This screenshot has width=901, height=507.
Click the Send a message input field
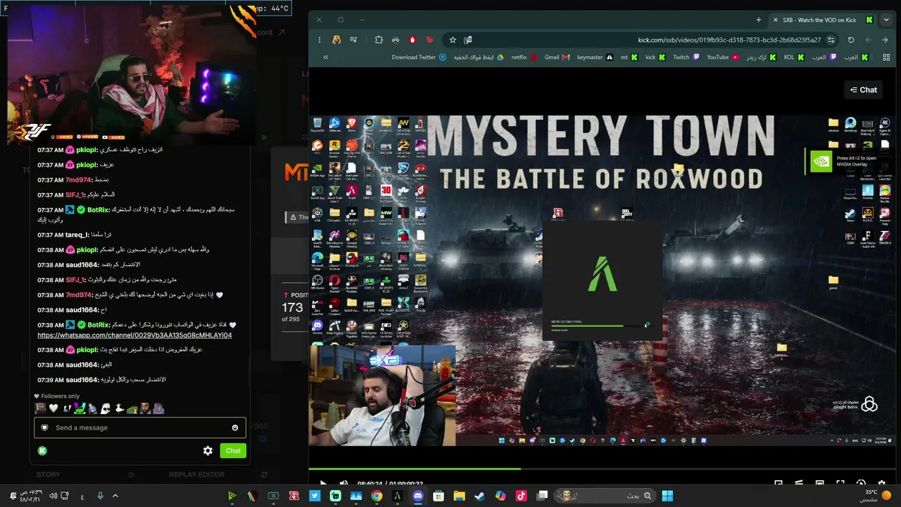pyautogui.click(x=140, y=427)
